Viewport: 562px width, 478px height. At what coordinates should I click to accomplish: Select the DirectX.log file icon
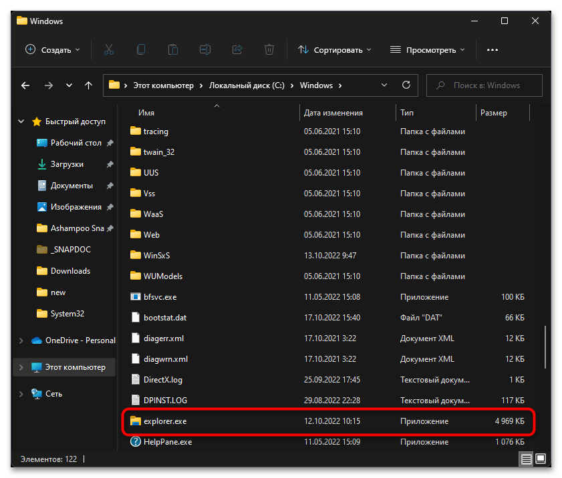coord(136,380)
